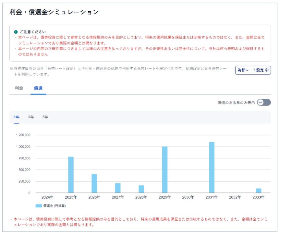Click the 2028年 bar in chart
281x235 pixels.
pyautogui.click(x=141, y=189)
